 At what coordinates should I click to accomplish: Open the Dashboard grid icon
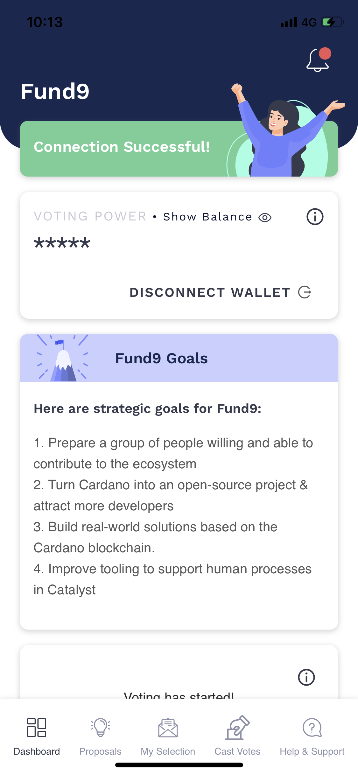click(37, 727)
